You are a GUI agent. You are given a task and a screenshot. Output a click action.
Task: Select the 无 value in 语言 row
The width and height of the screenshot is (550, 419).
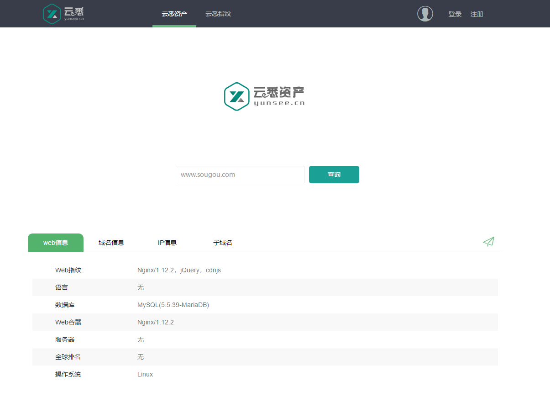141,287
